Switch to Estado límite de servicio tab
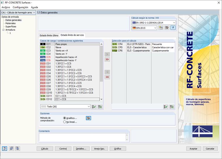The width and height of the screenshot is (222, 159). pos(72,35)
